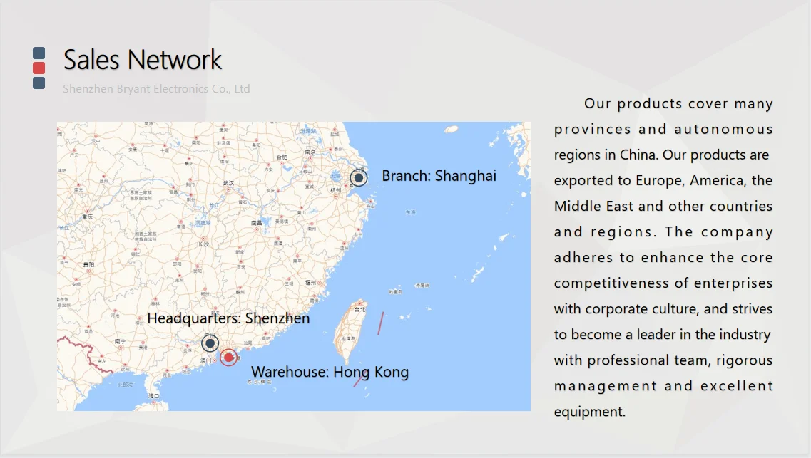
Task: Click the bottom blue square beside the title
Action: 39,83
